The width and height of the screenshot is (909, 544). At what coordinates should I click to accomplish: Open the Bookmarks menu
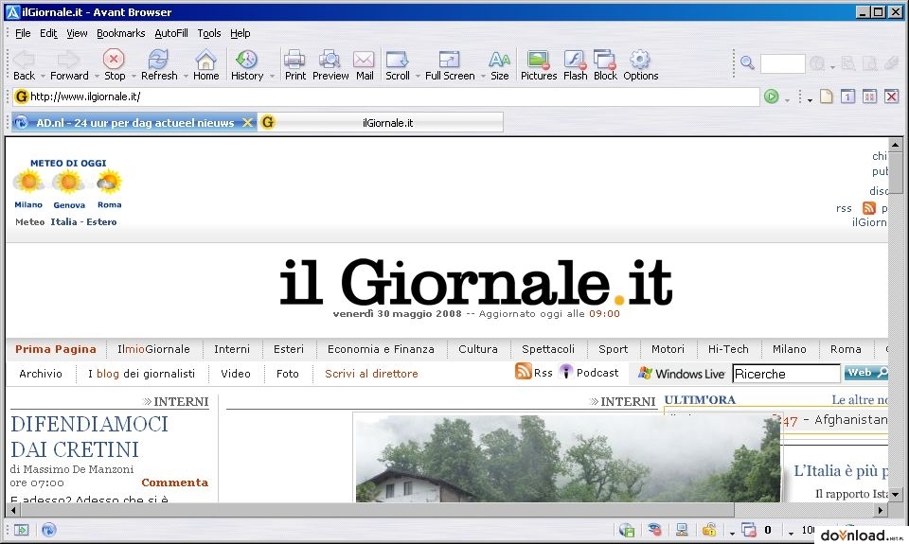120,33
